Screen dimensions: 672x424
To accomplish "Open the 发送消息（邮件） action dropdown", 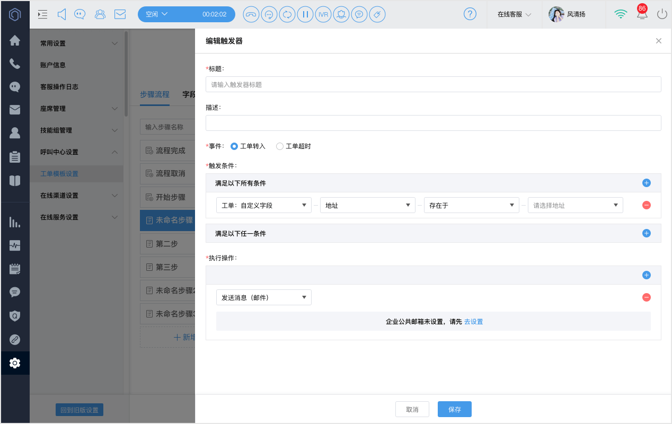I will point(264,297).
